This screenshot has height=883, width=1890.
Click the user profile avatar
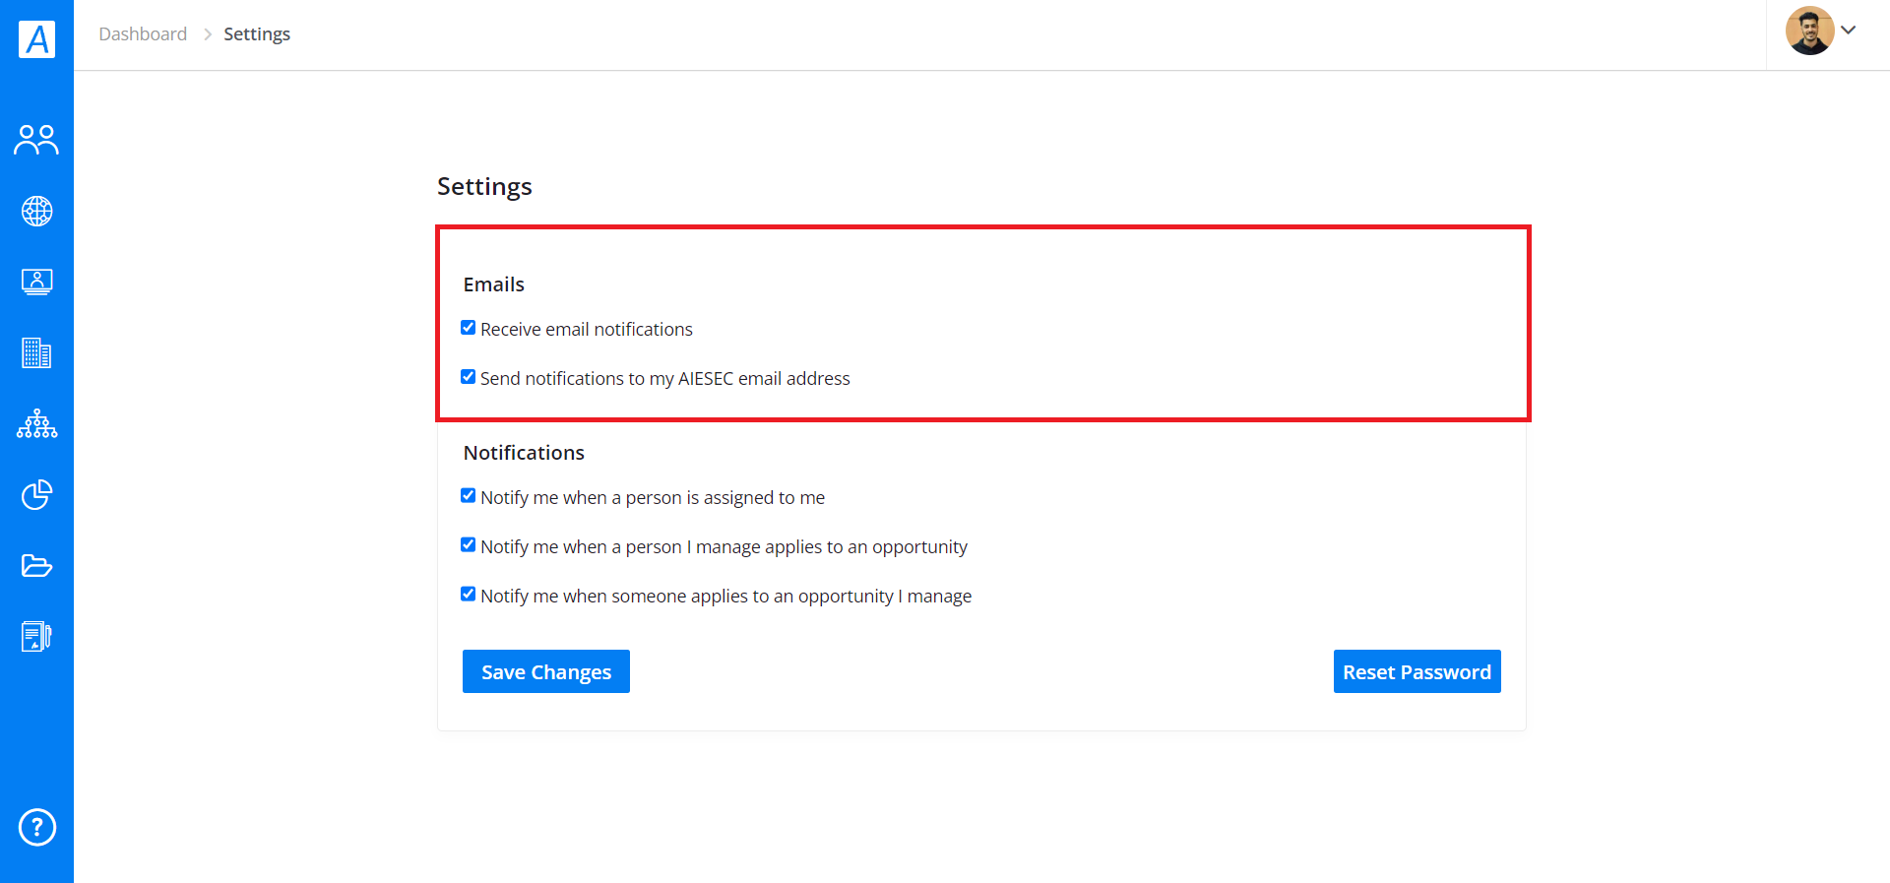pos(1809,31)
